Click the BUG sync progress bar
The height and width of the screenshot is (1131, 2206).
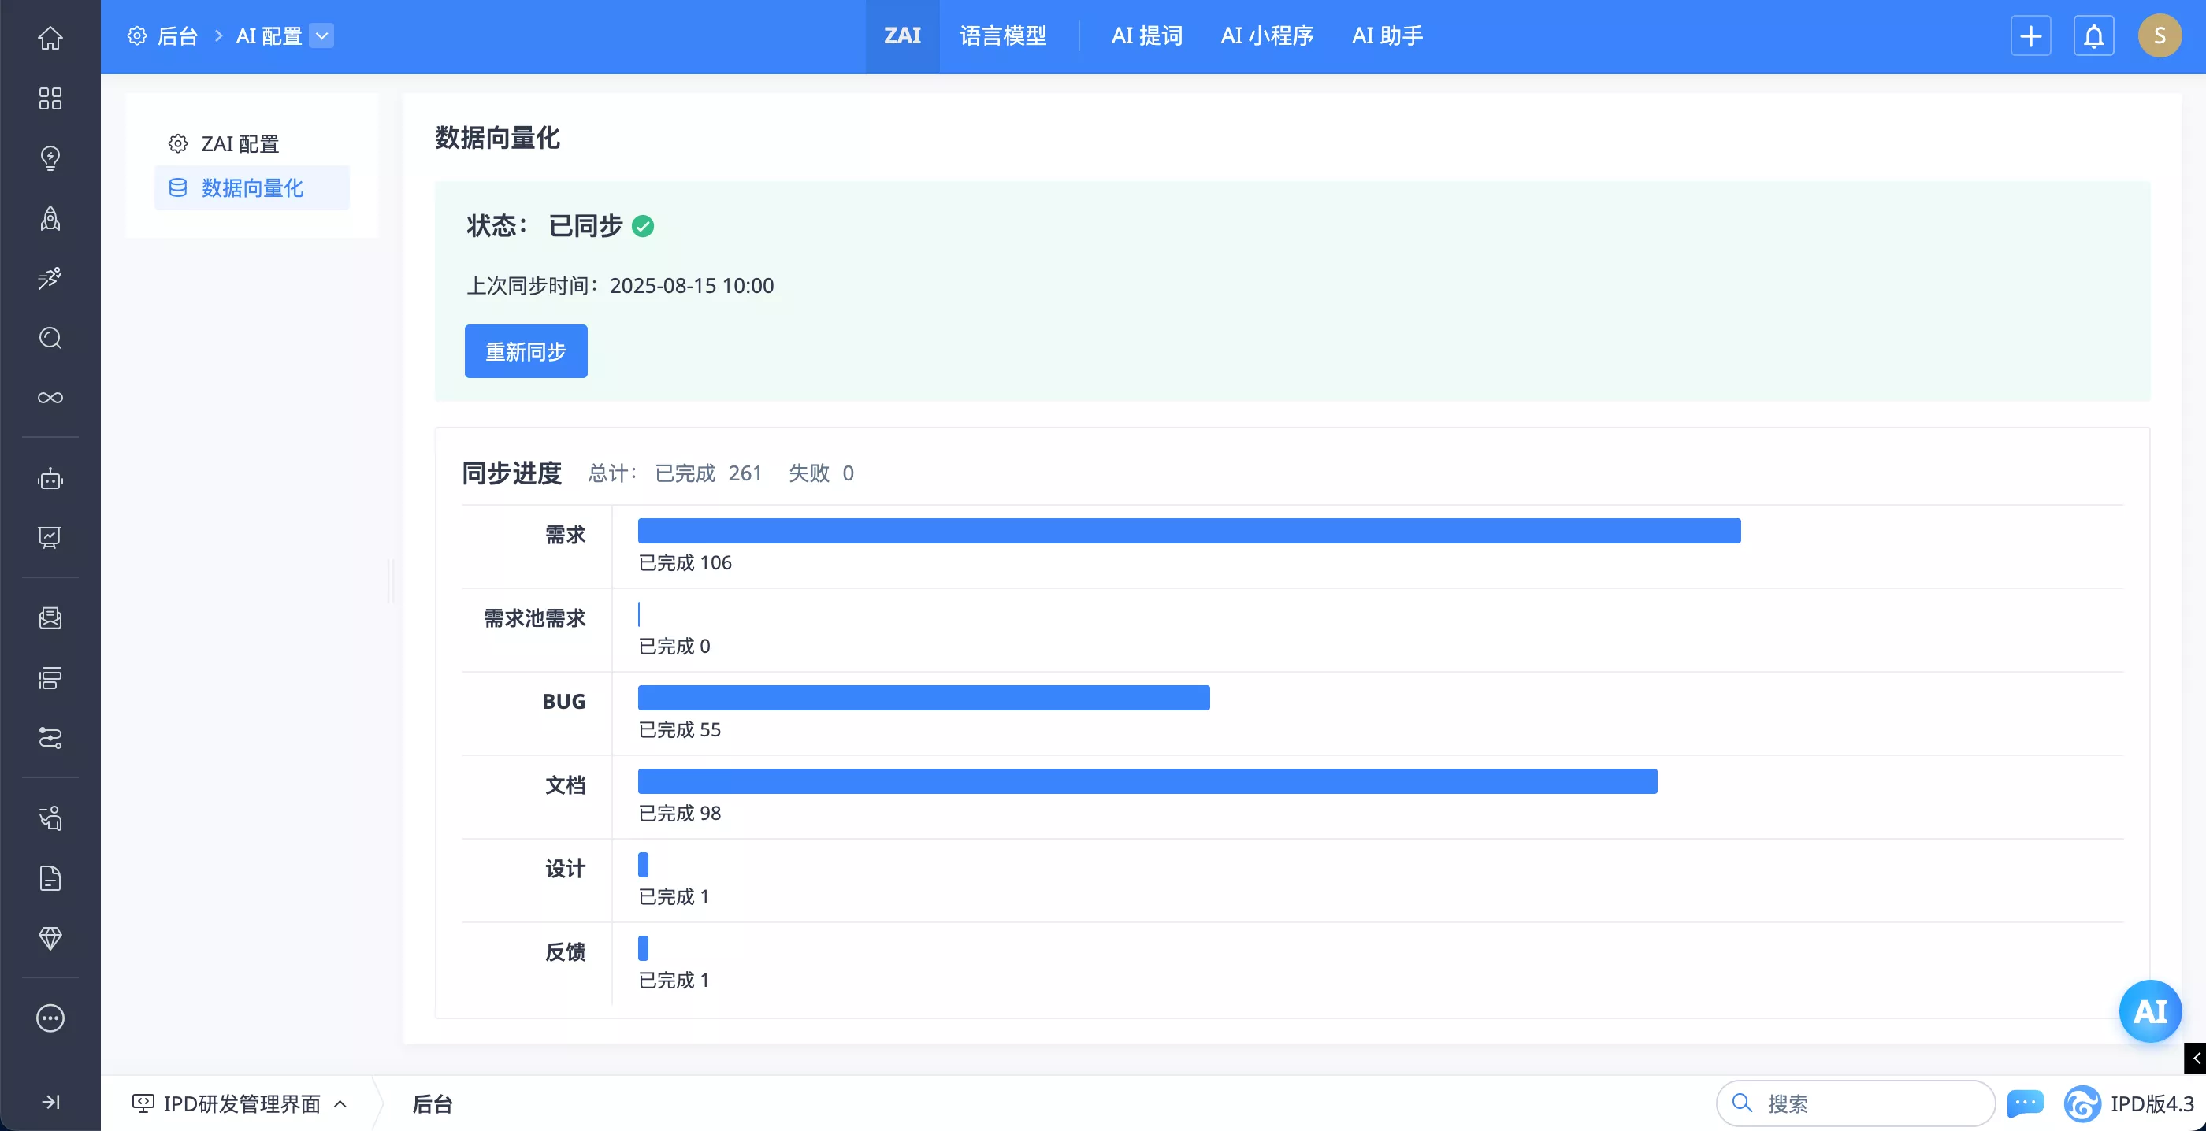[923, 698]
